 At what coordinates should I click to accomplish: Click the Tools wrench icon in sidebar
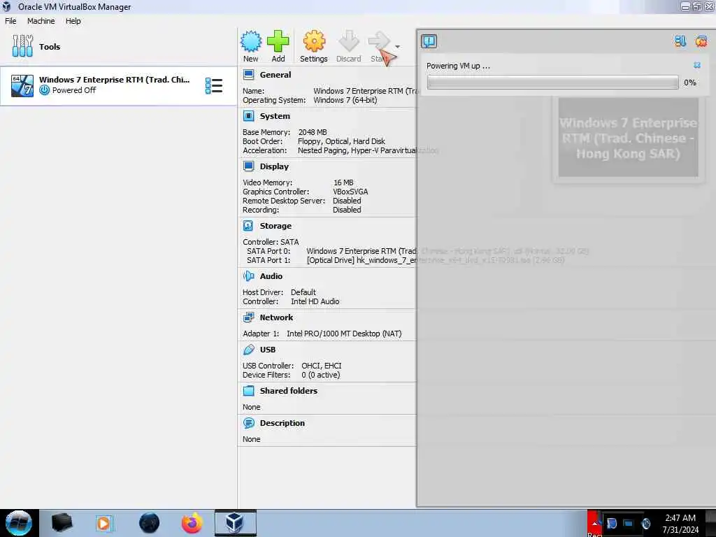(22, 46)
